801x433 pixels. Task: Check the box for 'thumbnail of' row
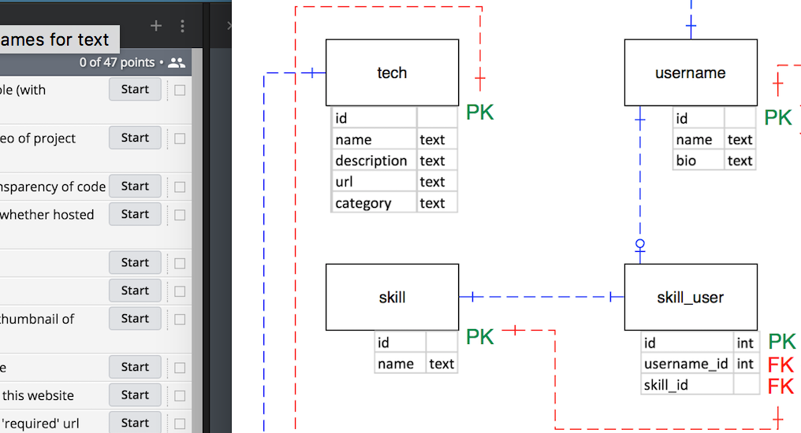coord(180,320)
